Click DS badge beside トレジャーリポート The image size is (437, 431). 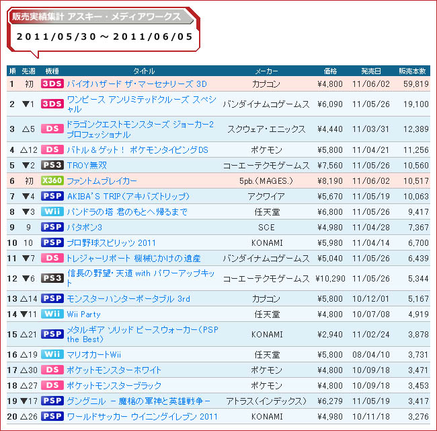pos(52,258)
